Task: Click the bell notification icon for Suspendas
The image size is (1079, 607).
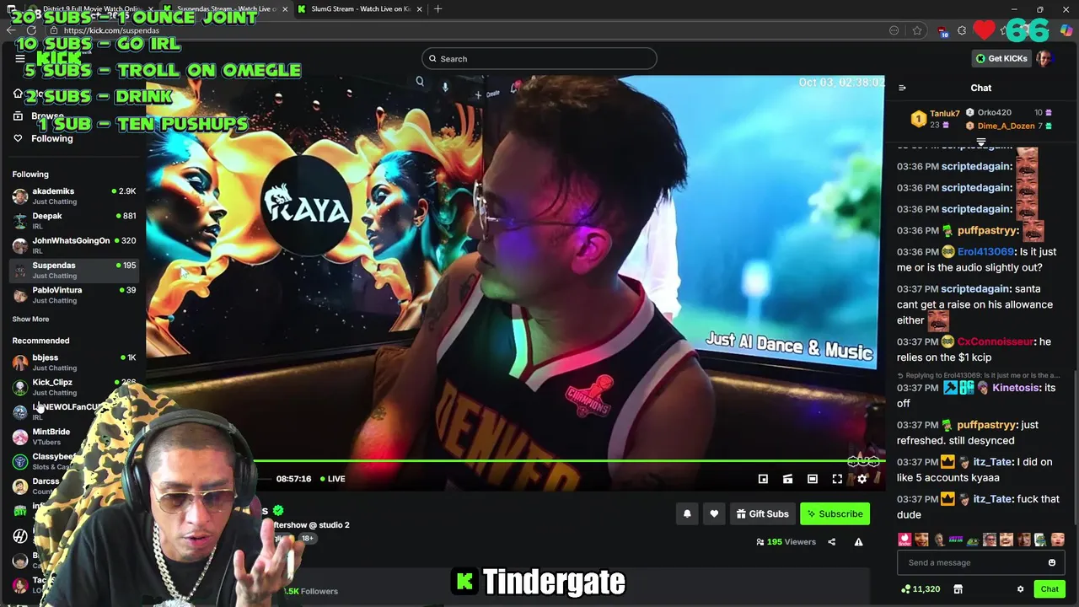Action: 687,513
